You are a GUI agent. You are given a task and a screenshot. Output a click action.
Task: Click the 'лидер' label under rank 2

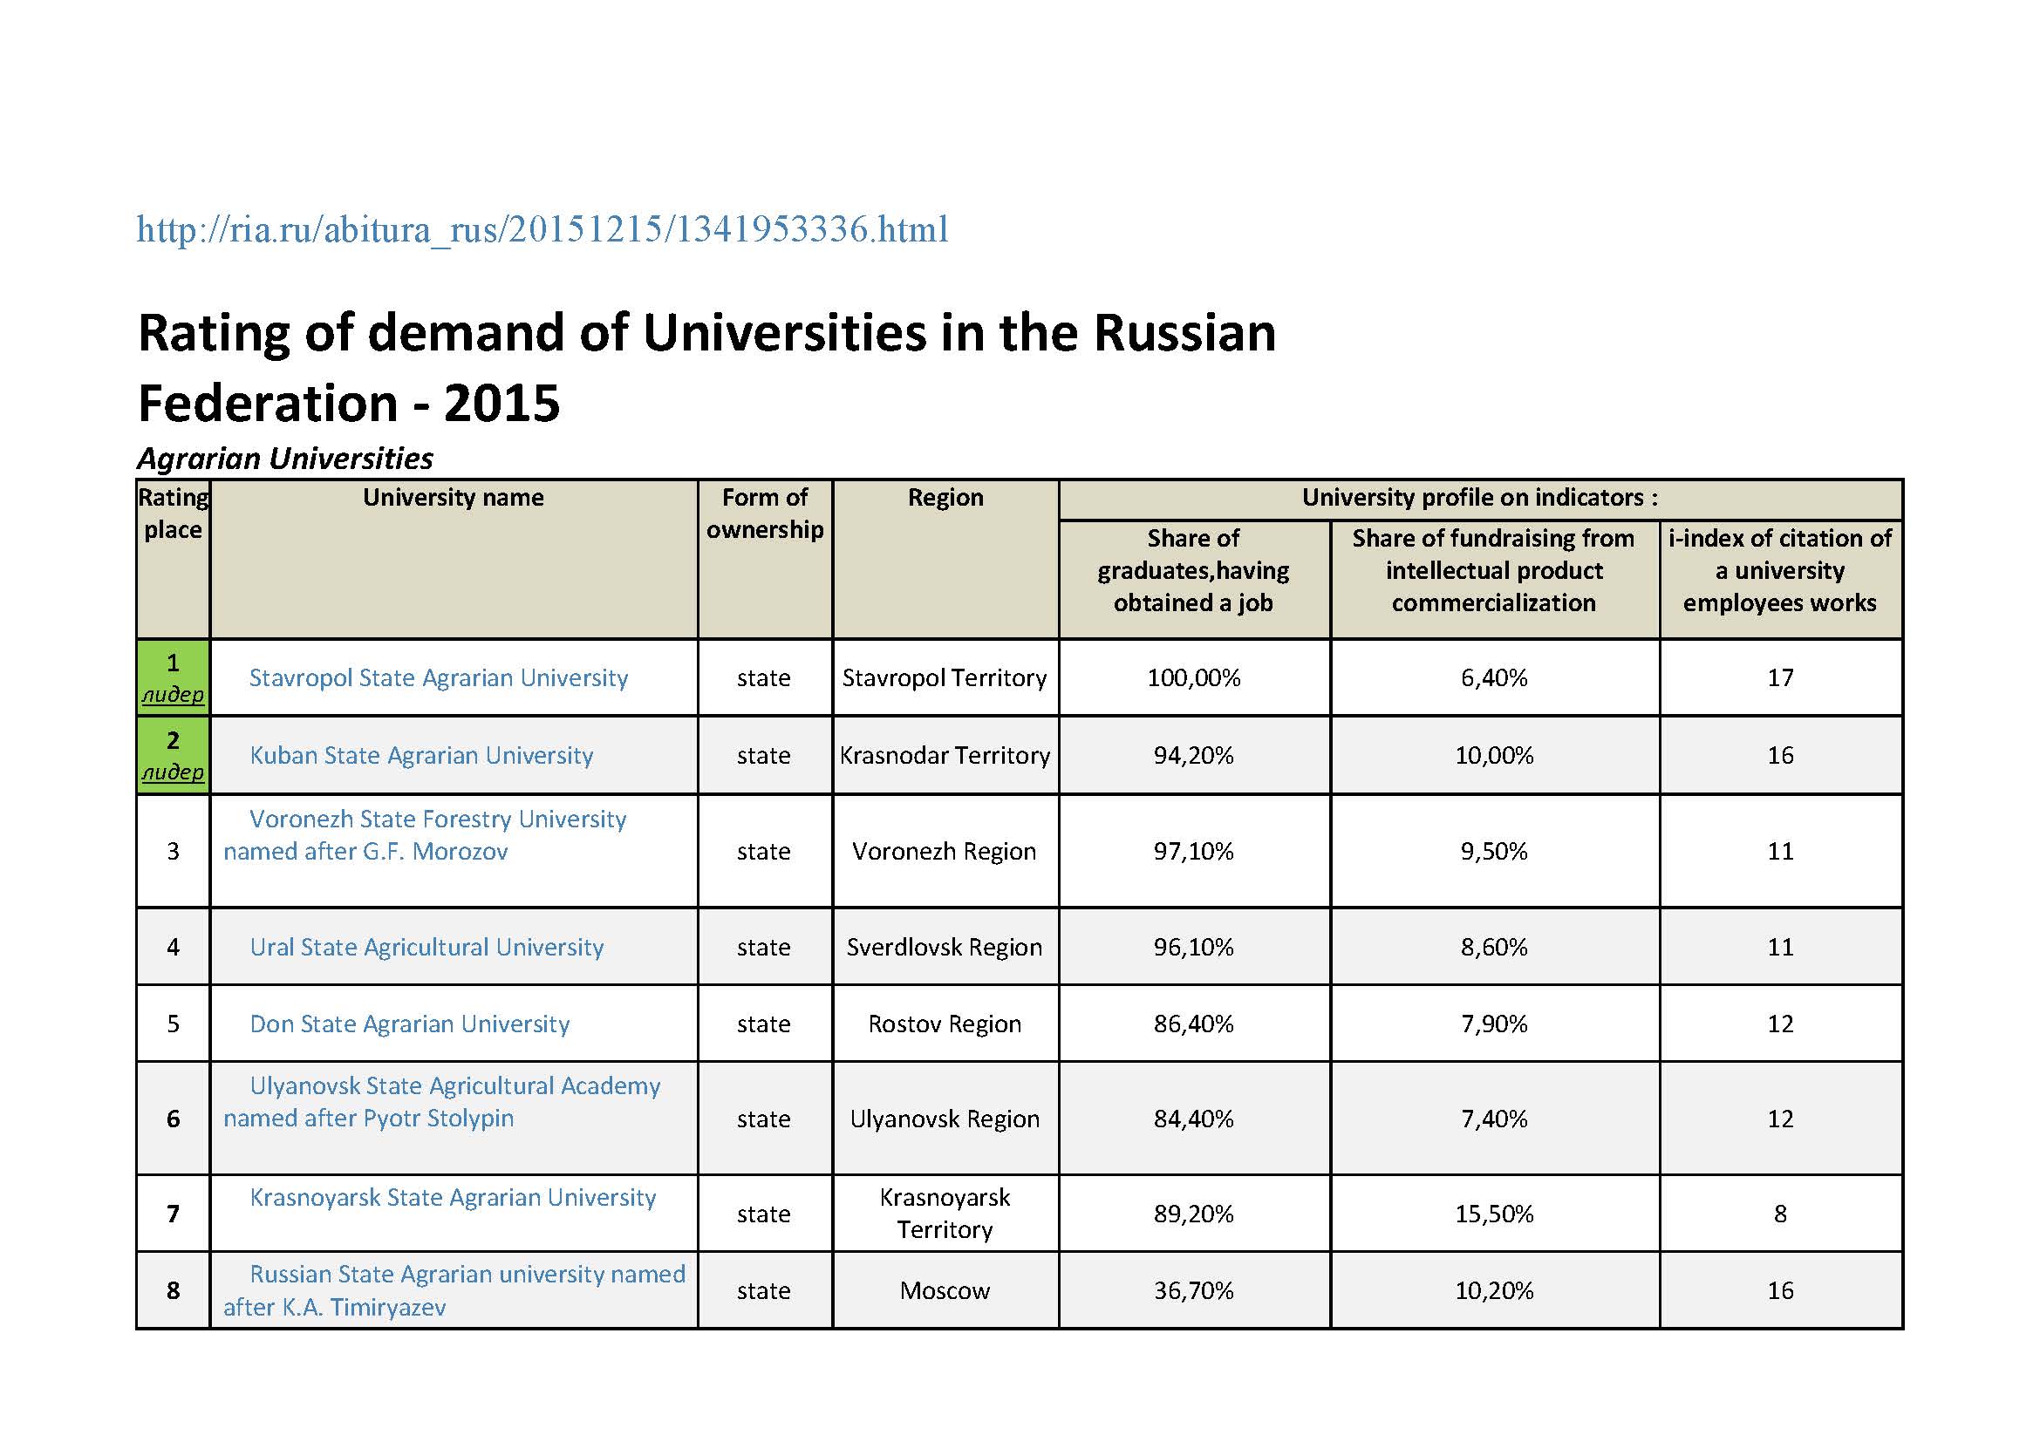174,772
